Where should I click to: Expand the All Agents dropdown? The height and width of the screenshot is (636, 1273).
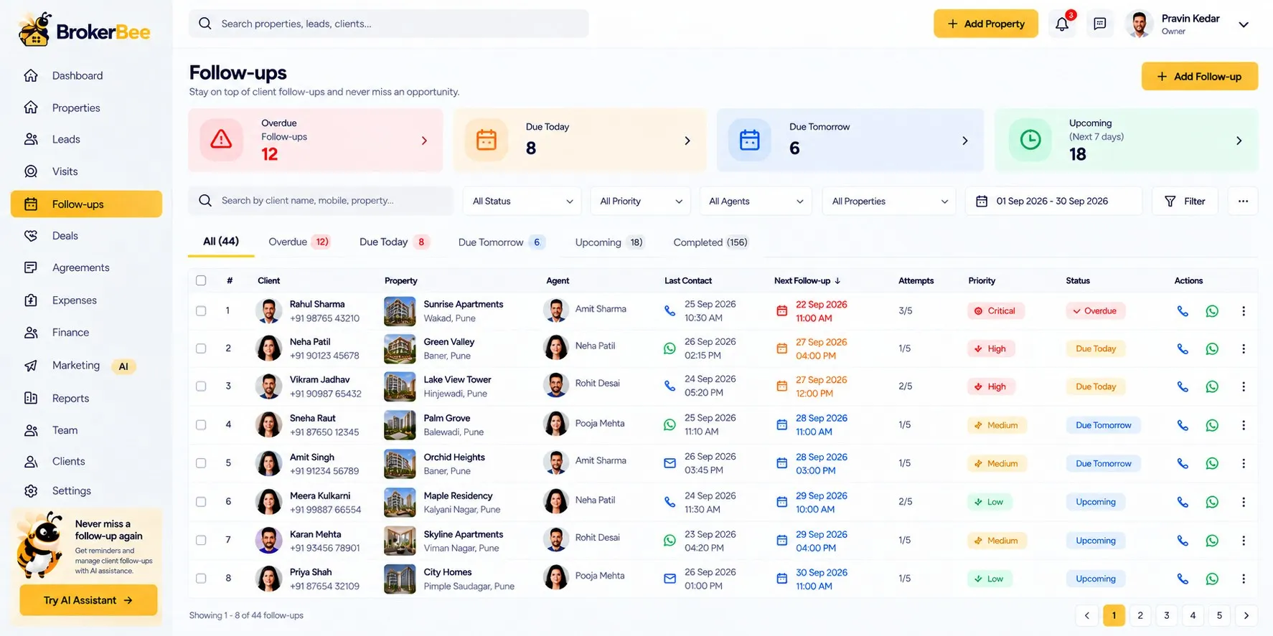click(x=756, y=201)
